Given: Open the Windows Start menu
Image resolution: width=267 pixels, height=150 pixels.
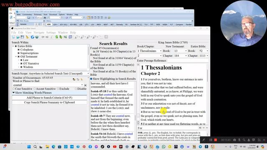Looking at the screenshot, I should [x=29, y=147].
